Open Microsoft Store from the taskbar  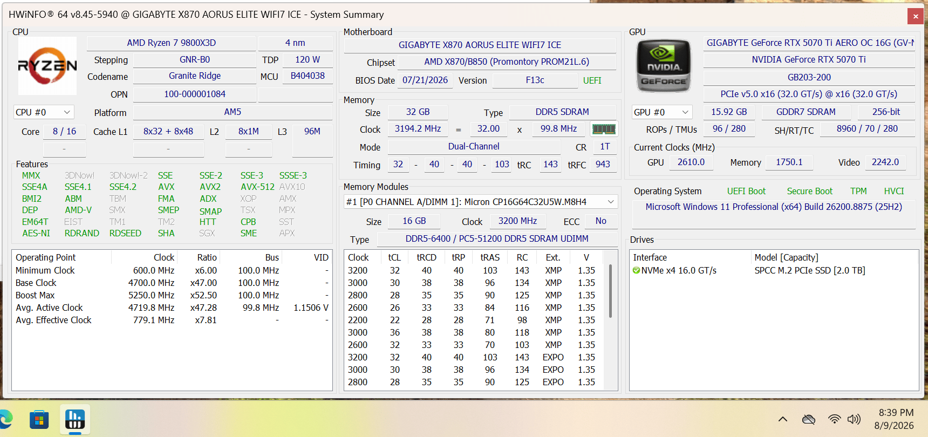[39, 419]
